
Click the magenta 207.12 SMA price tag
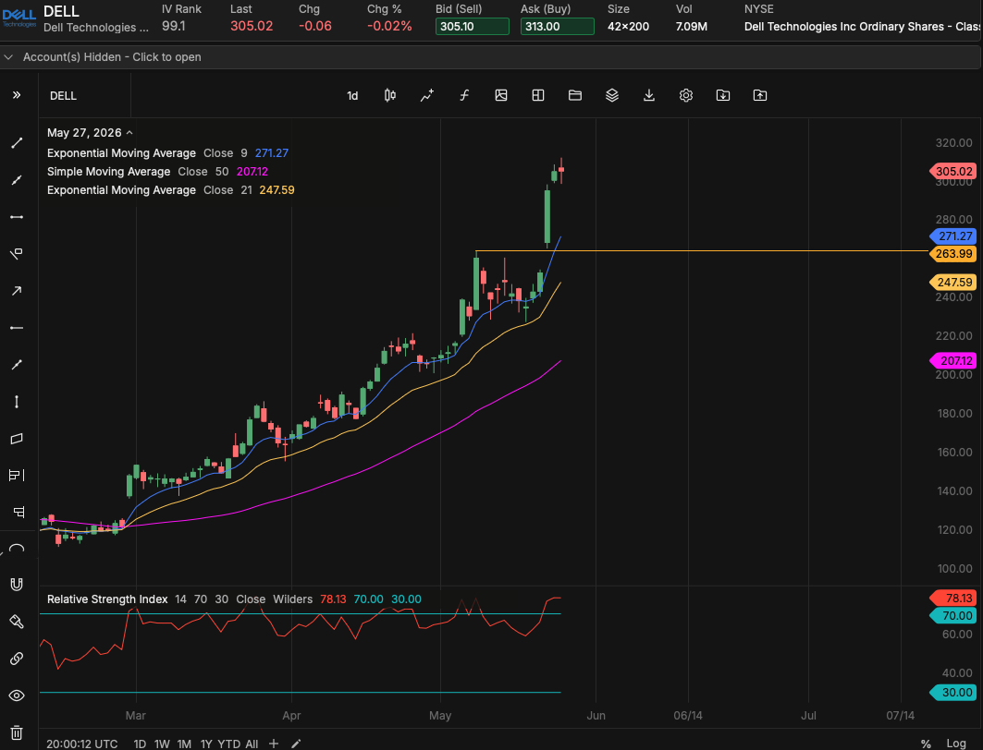pos(952,360)
